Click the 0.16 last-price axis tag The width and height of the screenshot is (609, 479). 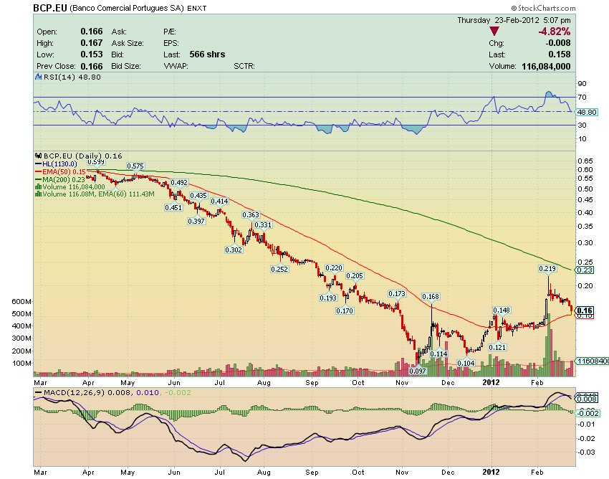[585, 310]
